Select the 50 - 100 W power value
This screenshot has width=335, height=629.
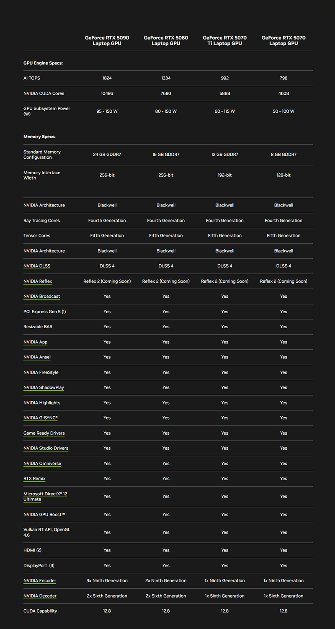283,111
